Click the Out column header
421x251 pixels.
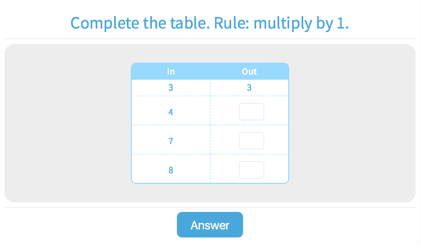(249, 72)
